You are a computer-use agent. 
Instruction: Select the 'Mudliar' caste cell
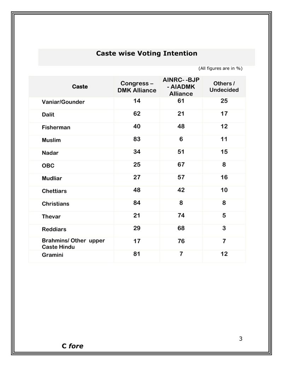[52, 179]
